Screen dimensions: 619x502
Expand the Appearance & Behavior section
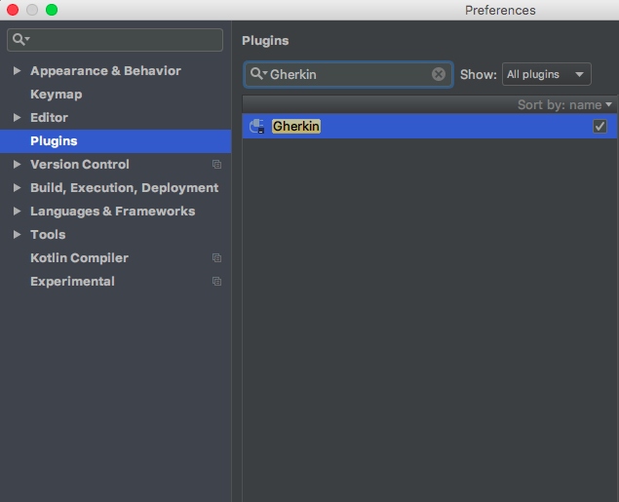click(x=17, y=71)
